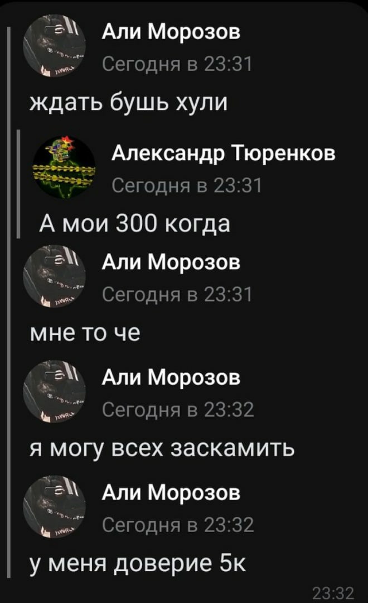
Task: Click first 'Сегодня в 23:32' timestamp
Action: click(178, 410)
